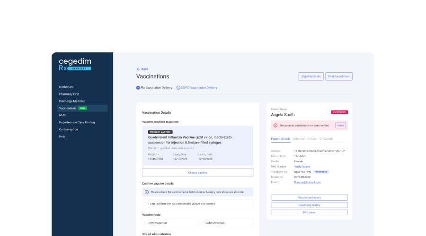The image size is (426, 236).
Task: Click the COVID Vaccination Delivery step icon
Action: click(x=178, y=88)
